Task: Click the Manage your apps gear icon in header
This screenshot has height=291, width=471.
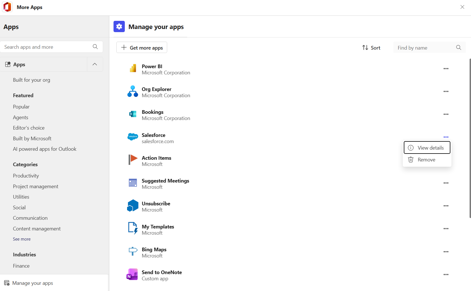Action: coord(119,26)
